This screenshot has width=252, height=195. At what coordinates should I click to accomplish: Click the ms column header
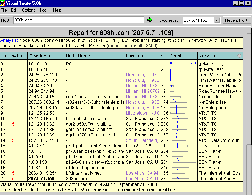tap(164, 56)
